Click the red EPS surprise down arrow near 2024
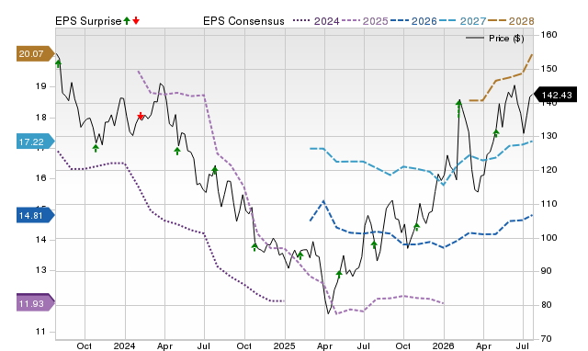Viewport: 588px width, 351px height. [x=141, y=116]
